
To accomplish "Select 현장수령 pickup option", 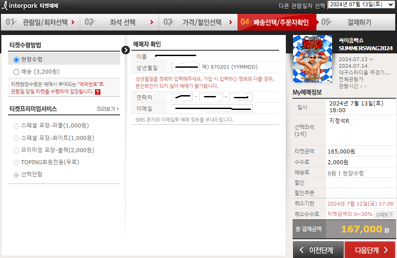I will [17, 60].
